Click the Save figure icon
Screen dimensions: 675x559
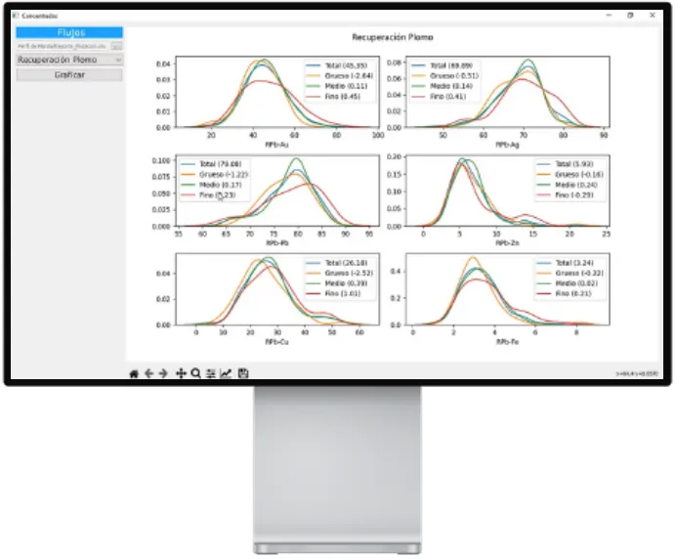pyautogui.click(x=243, y=372)
